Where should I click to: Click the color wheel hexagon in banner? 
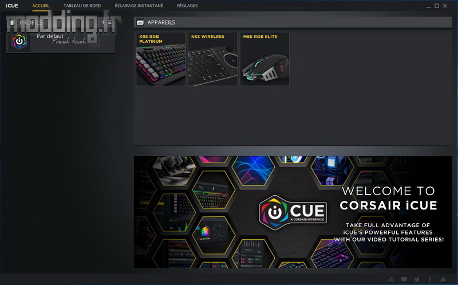click(x=214, y=235)
